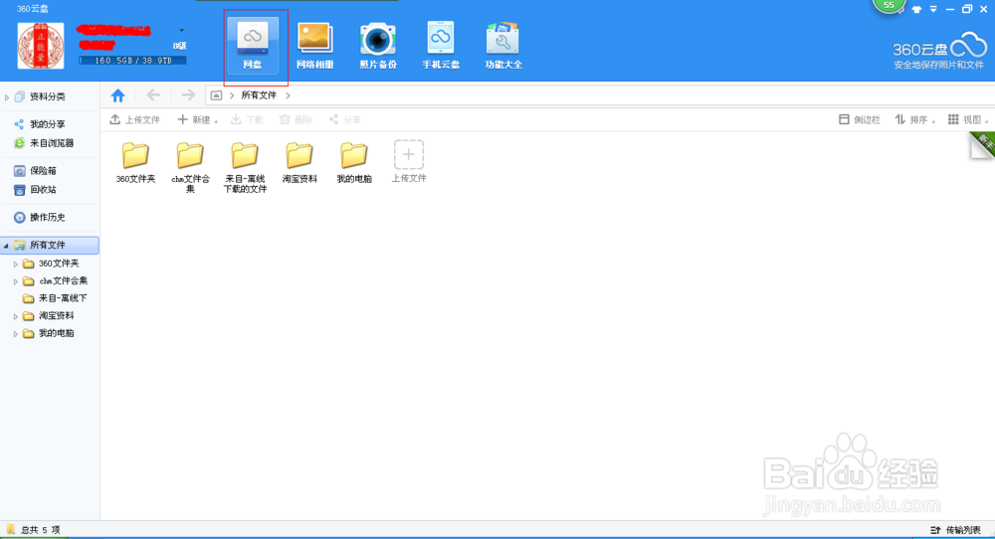
Task: Click the 新手 corner ribbon
Action: pos(982,145)
